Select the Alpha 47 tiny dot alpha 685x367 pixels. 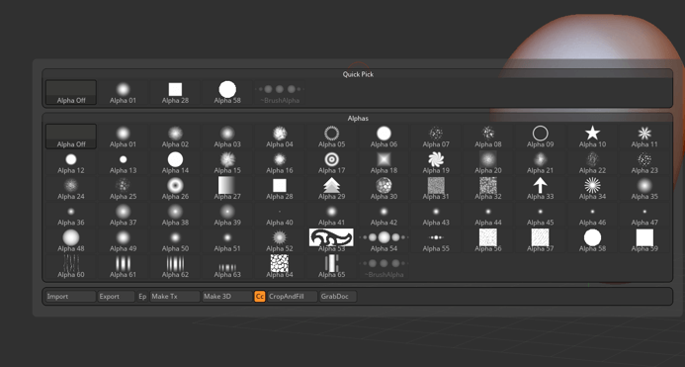pos(644,215)
